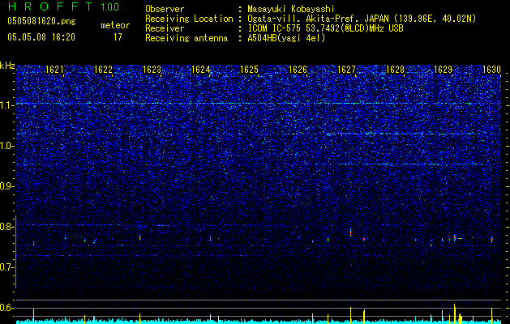Click the 1.0 kHz axis label
The height and width of the screenshot is (324, 510).
(x=7, y=146)
